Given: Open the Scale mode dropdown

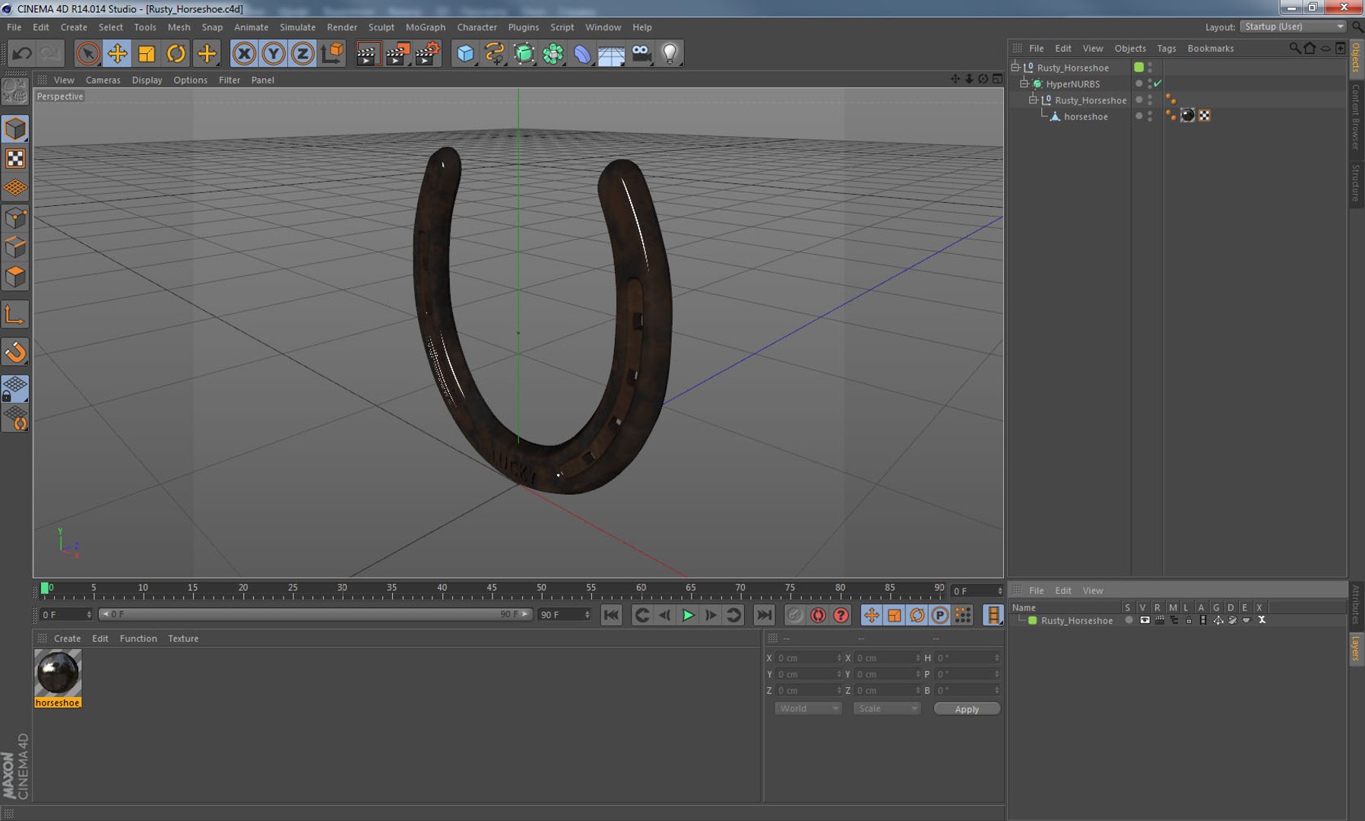Looking at the screenshot, I should tap(887, 708).
